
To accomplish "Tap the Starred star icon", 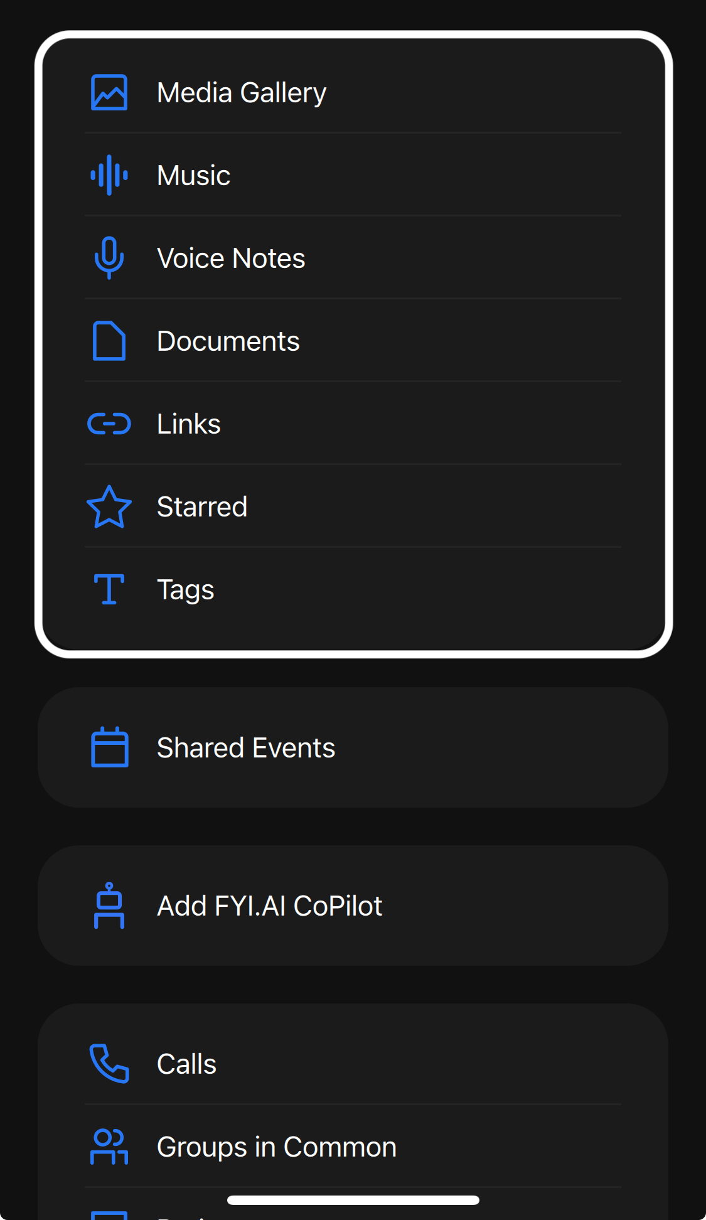I will [x=109, y=506].
